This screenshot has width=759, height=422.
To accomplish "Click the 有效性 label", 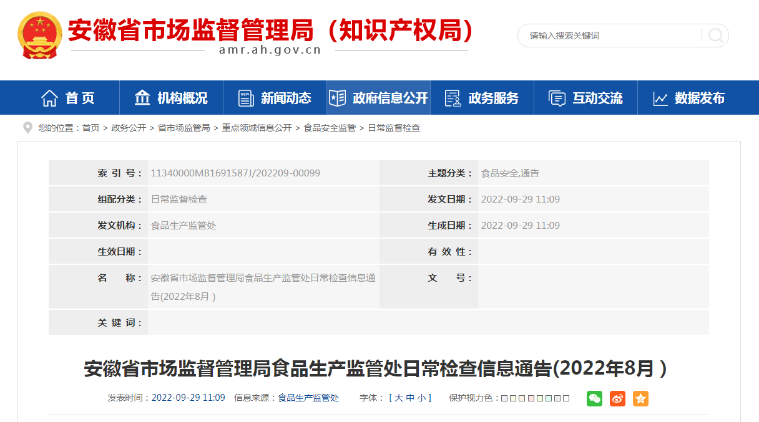I will tap(450, 251).
